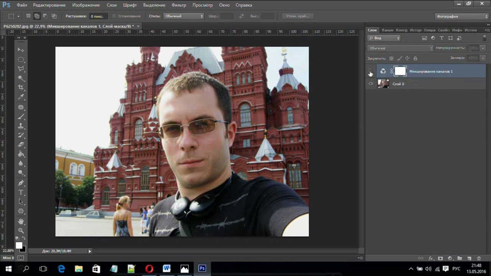Select the Blur tool
The width and height of the screenshot is (491, 276).
coord(21,164)
